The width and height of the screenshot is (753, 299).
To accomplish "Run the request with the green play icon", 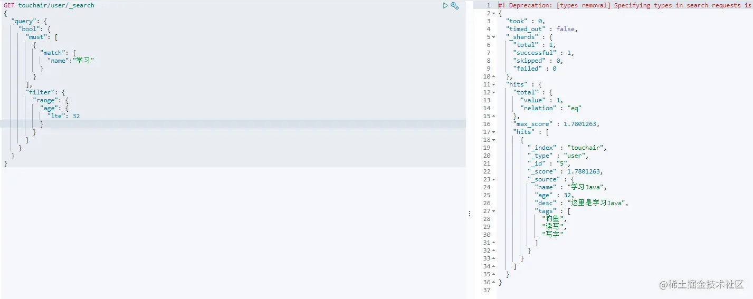I will [x=445, y=5].
